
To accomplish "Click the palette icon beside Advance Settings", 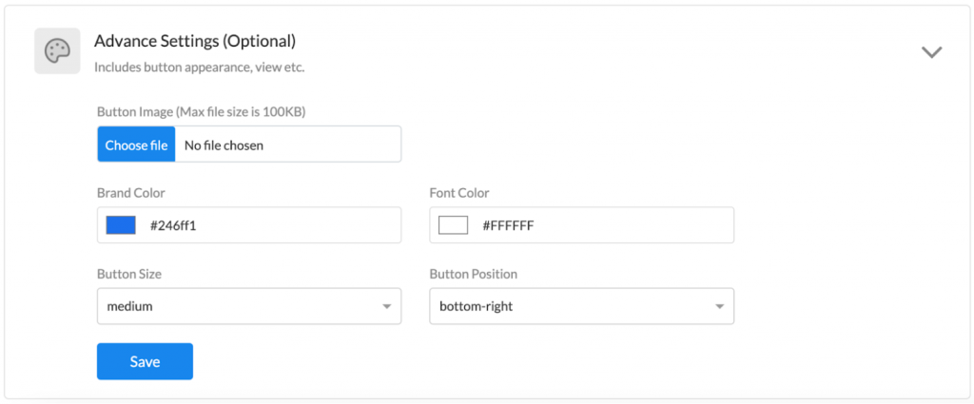I will (57, 51).
